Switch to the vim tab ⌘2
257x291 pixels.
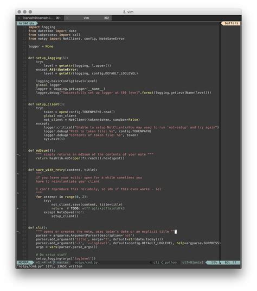coord(88,18)
